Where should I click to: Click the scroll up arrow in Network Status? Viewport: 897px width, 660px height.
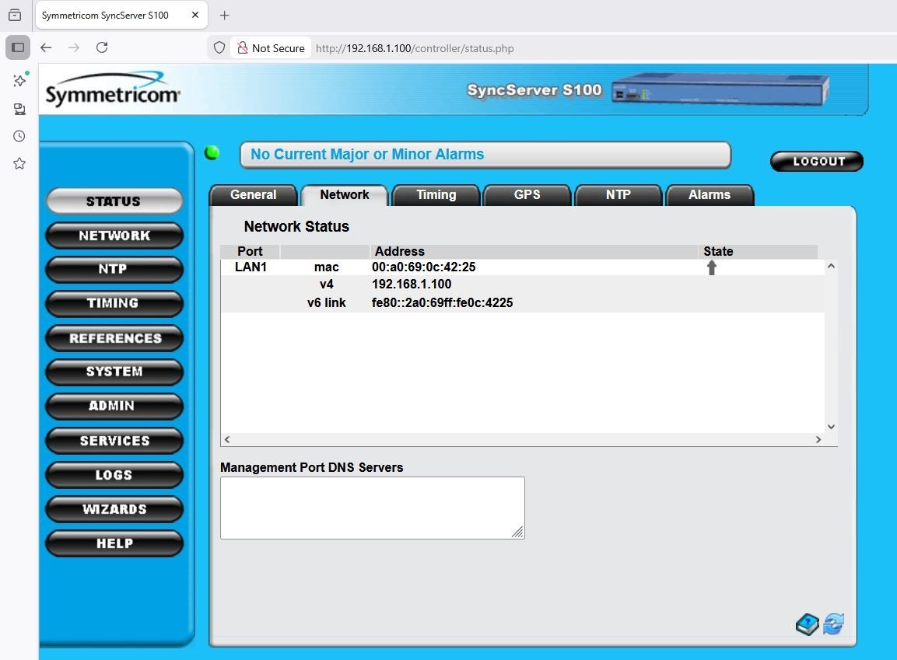point(831,267)
